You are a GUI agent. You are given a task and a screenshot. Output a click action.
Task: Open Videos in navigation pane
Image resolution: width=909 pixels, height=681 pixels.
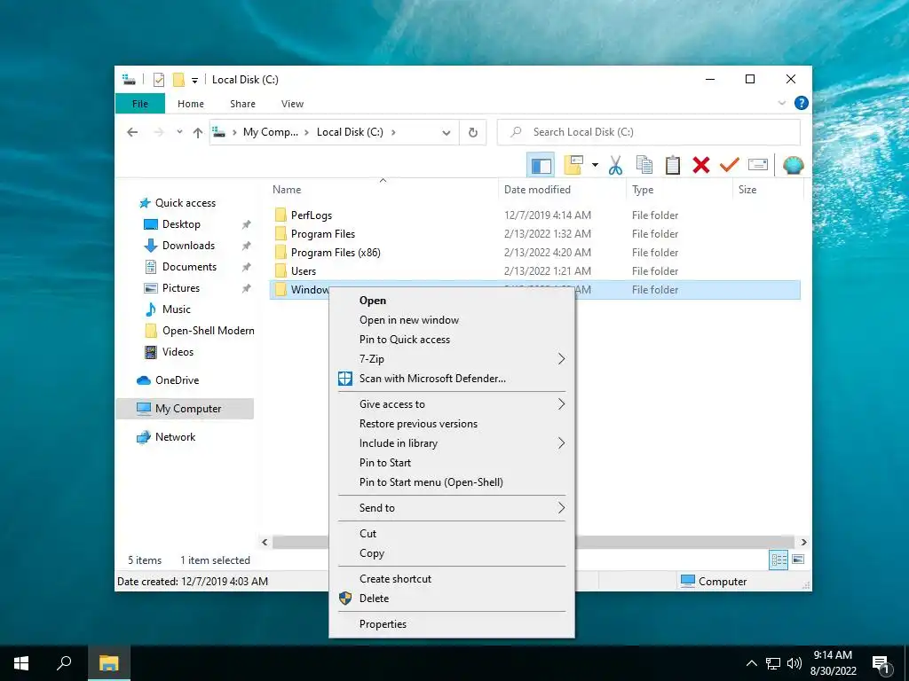[x=178, y=352]
